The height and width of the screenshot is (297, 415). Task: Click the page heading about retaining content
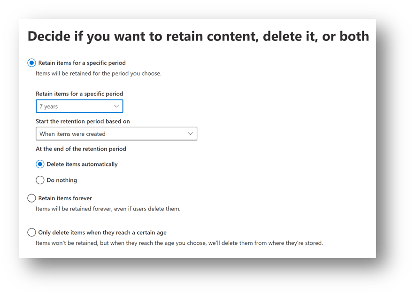(198, 36)
